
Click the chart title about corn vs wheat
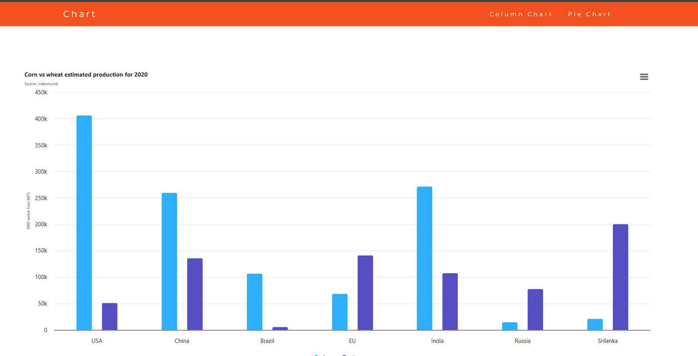(86, 75)
